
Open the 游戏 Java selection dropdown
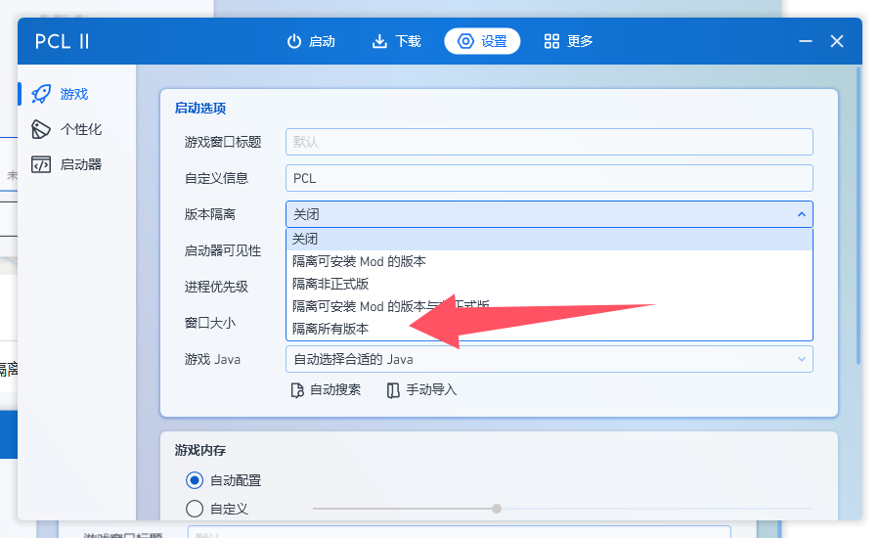(x=549, y=359)
